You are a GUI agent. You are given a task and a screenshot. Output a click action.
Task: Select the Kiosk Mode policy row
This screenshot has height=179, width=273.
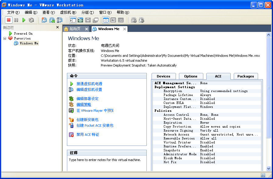coord(207,158)
